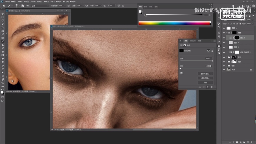The width and height of the screenshot is (256, 144).
Task: Pick the Horizontal Type tool
Action: (x=3, y=69)
